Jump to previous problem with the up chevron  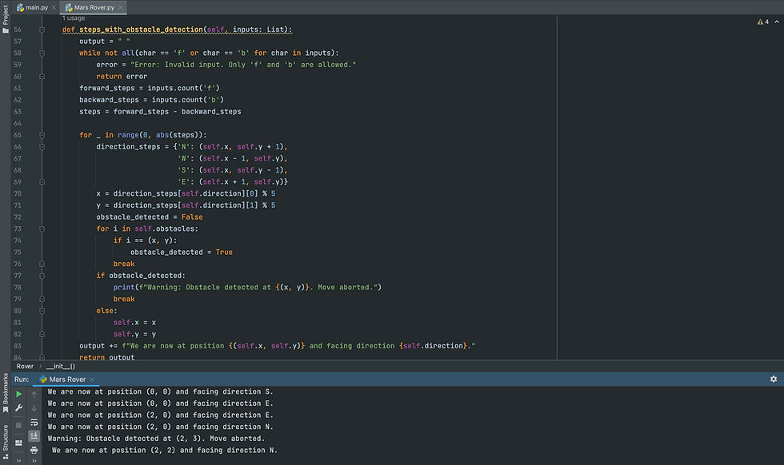[777, 22]
